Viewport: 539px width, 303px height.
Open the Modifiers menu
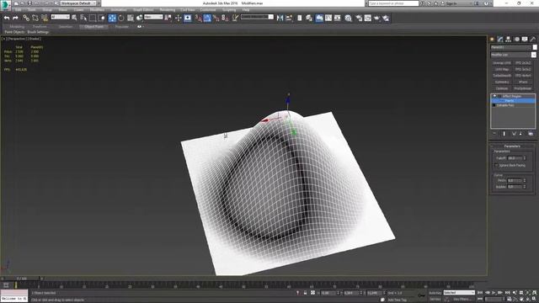click(98, 10)
